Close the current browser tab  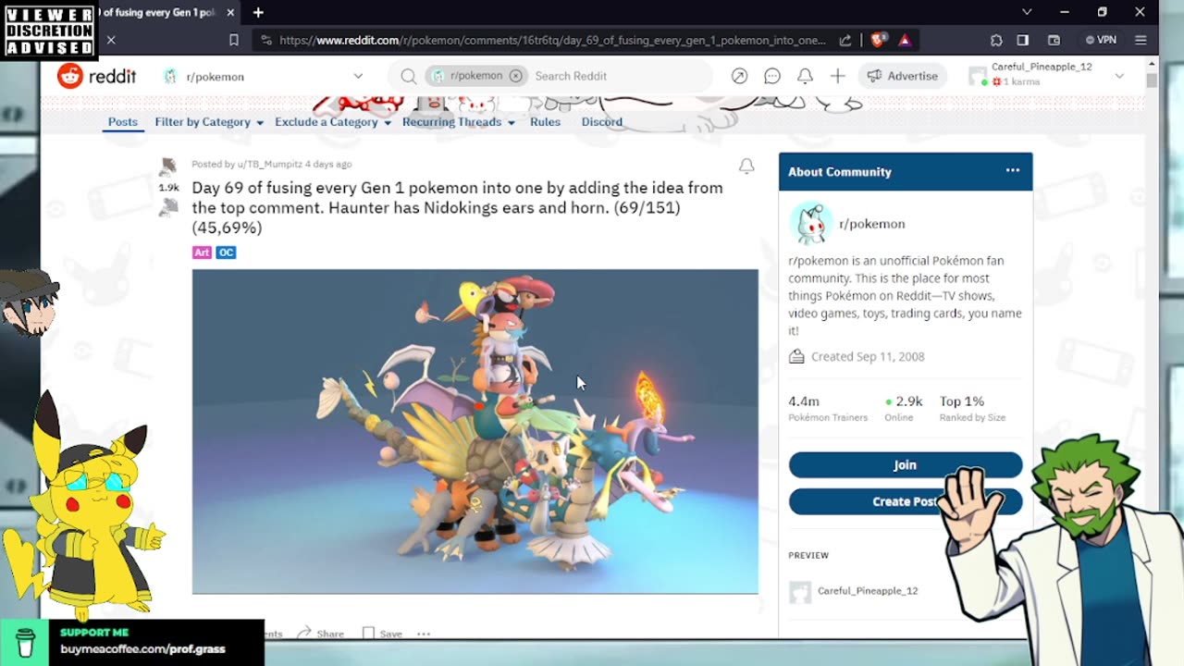(230, 13)
